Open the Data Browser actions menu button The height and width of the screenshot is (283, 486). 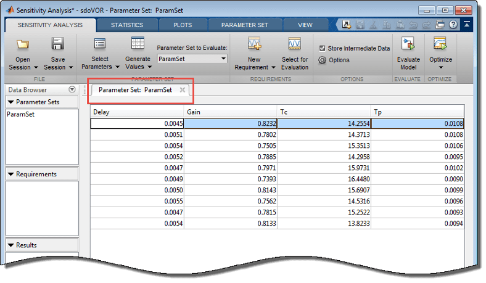(72, 89)
